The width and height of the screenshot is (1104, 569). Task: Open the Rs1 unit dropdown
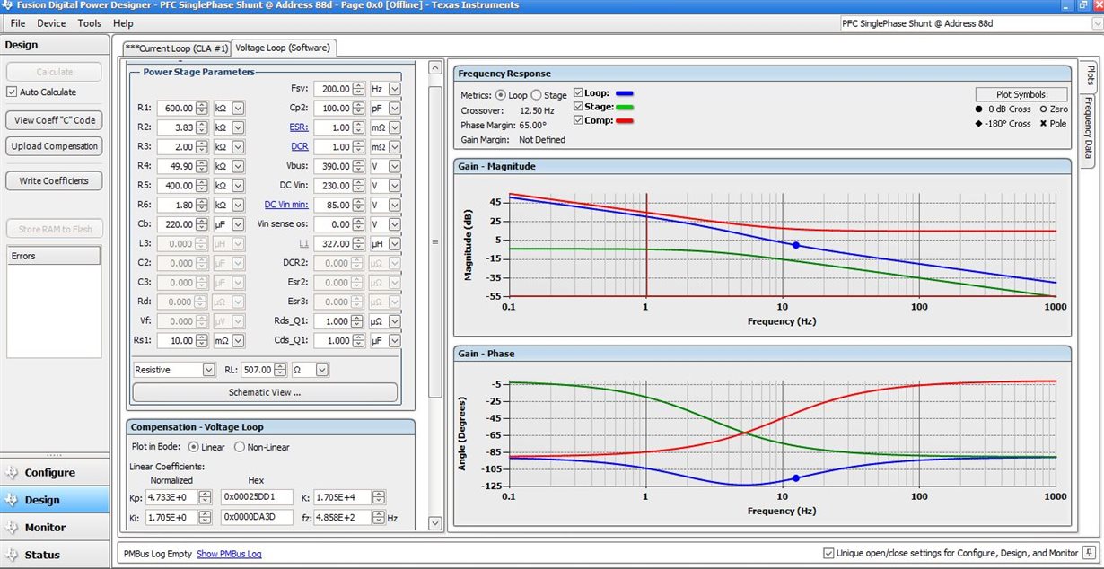[238, 341]
